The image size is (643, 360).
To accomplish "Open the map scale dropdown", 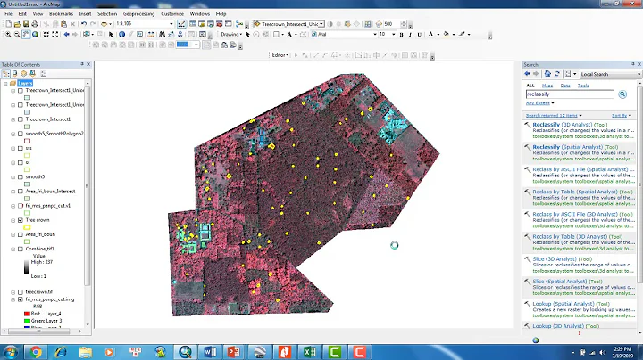I will (x=171, y=24).
